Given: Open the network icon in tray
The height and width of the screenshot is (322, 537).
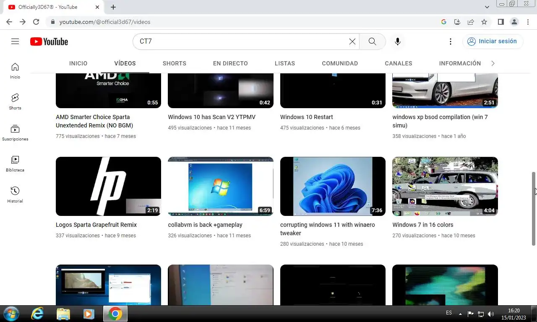Looking at the screenshot, I should pyautogui.click(x=481, y=314).
